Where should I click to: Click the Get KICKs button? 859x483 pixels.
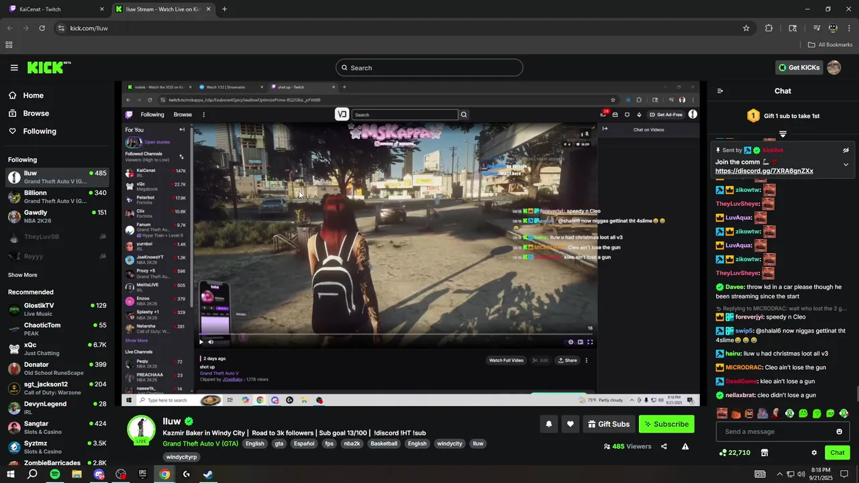pos(799,68)
